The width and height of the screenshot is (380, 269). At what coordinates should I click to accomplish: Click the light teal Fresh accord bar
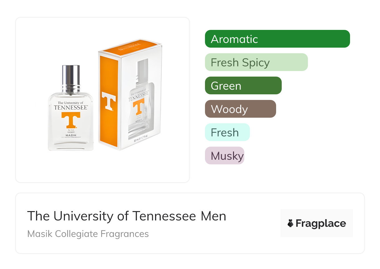click(227, 132)
